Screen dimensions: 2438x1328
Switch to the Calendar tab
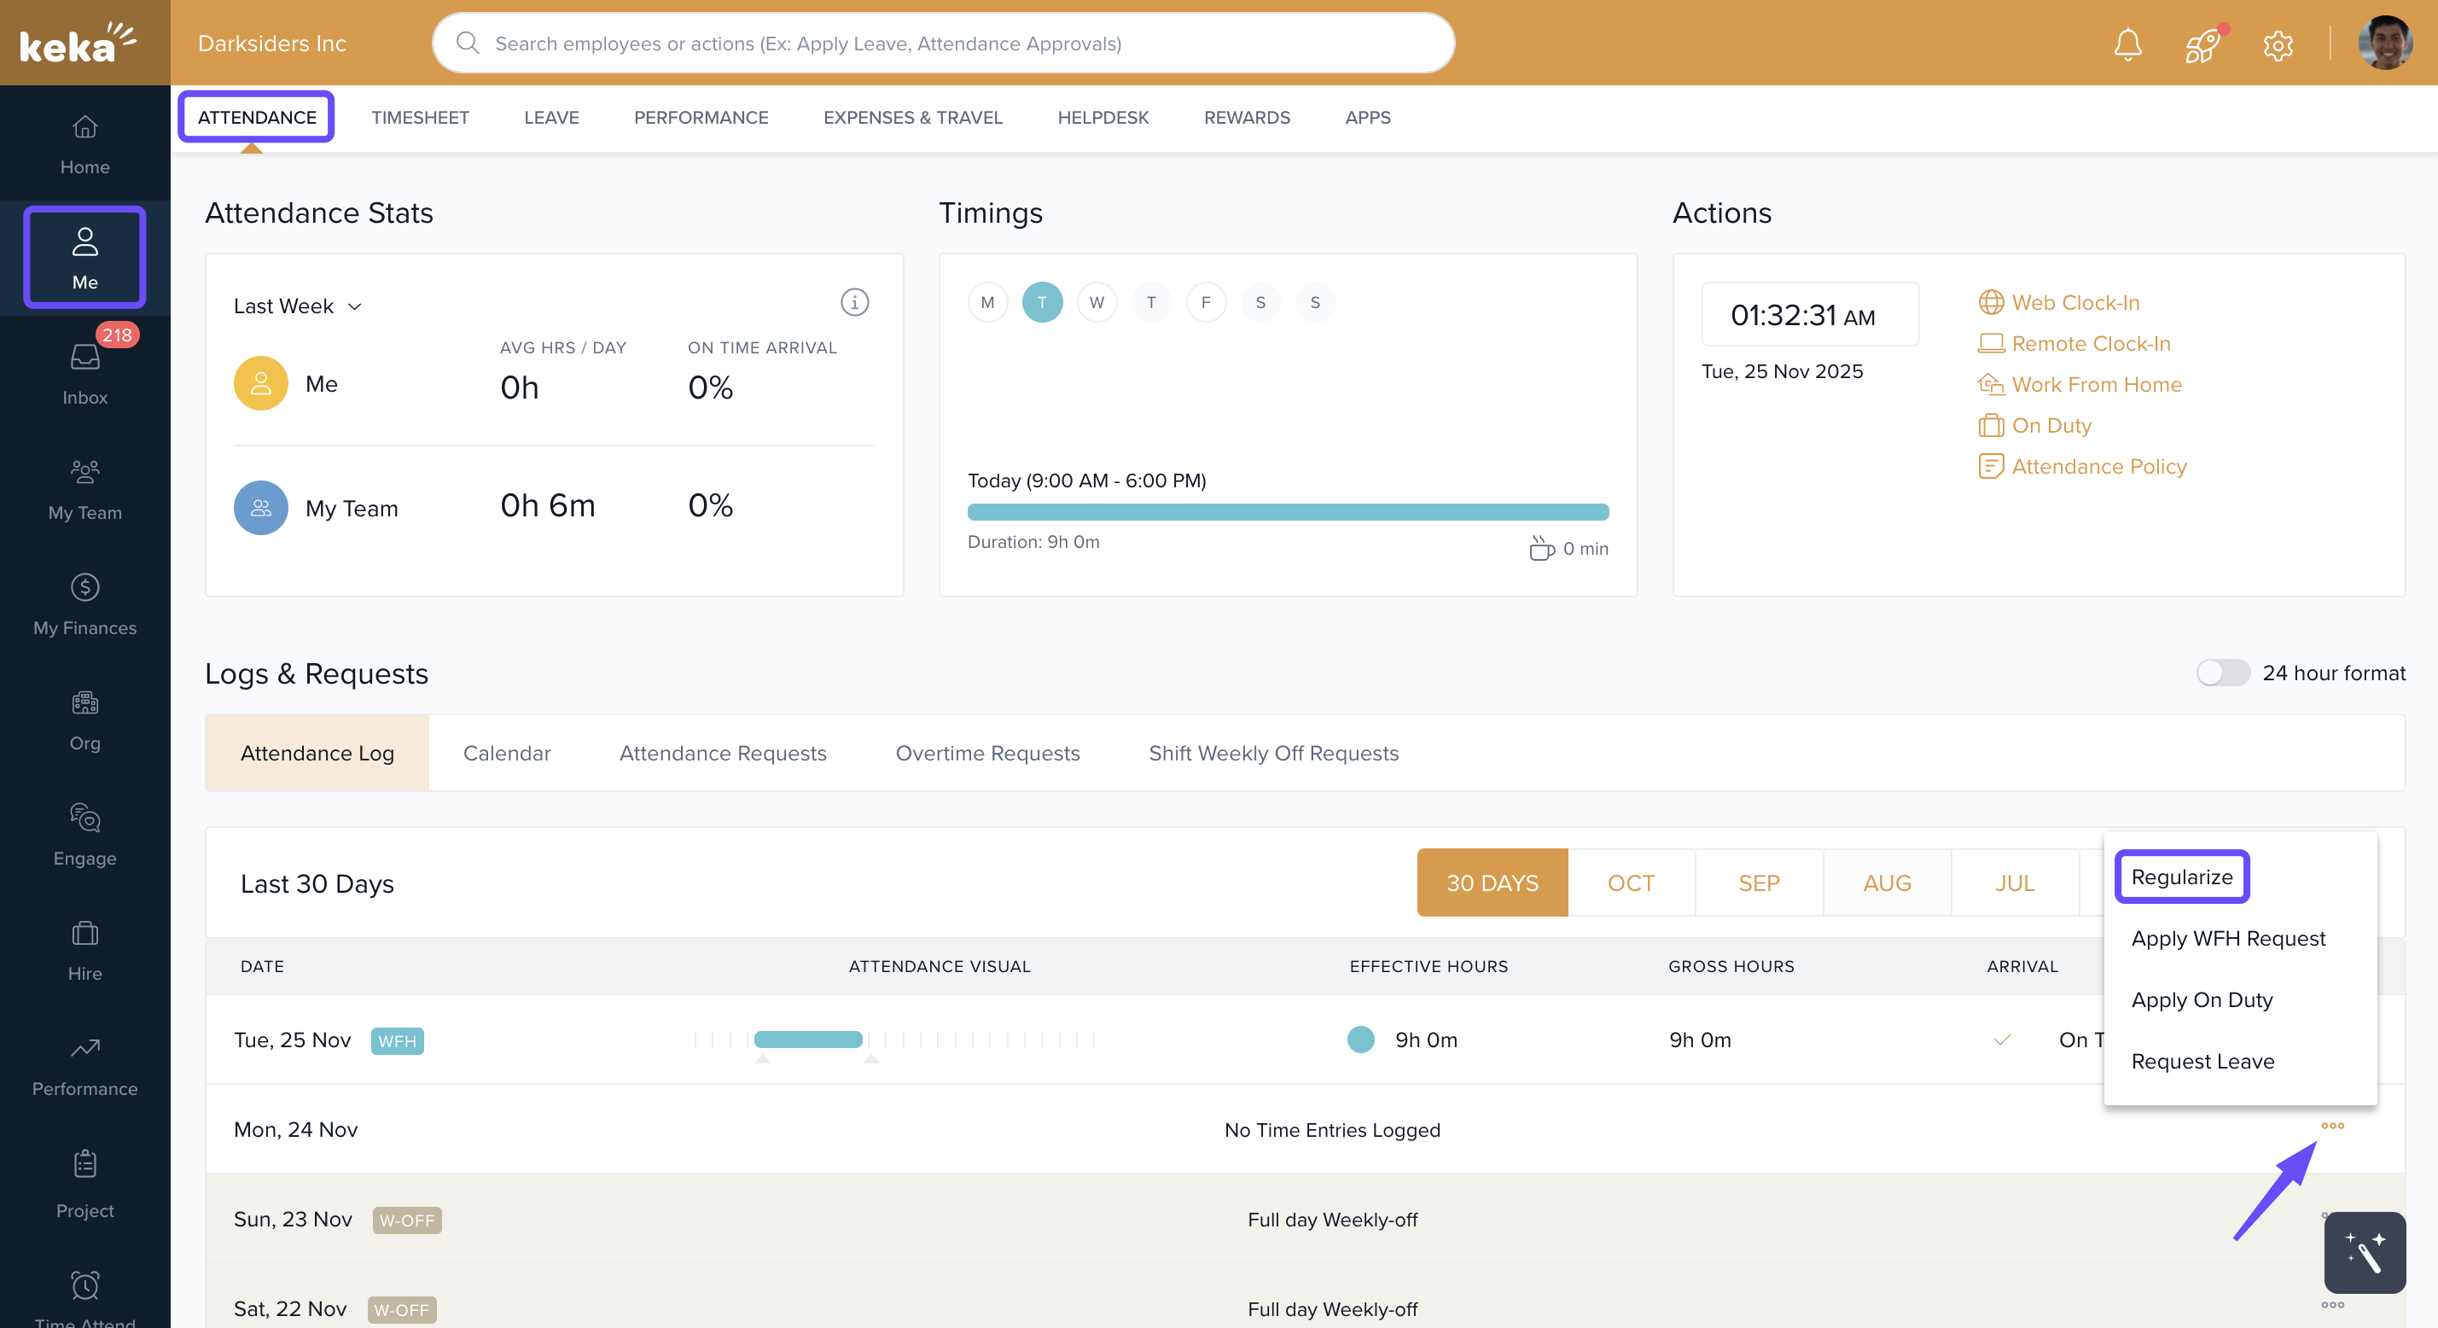(506, 753)
